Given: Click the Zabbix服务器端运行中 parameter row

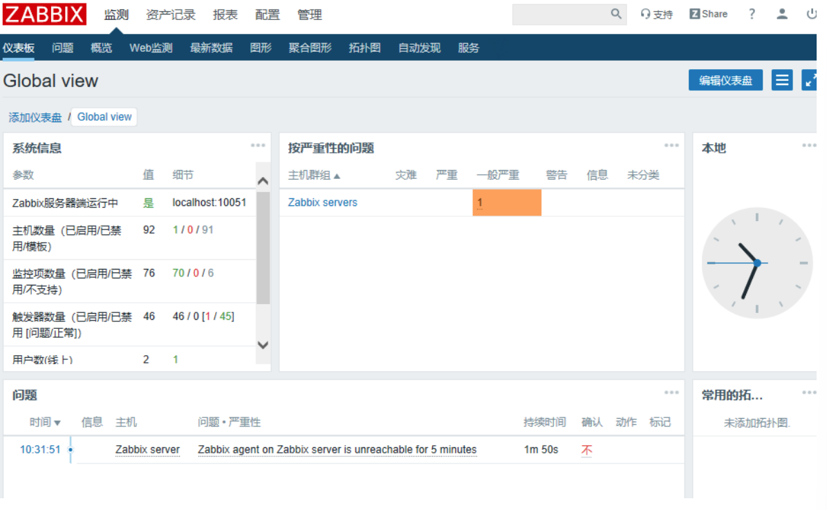Looking at the screenshot, I should tap(130, 203).
